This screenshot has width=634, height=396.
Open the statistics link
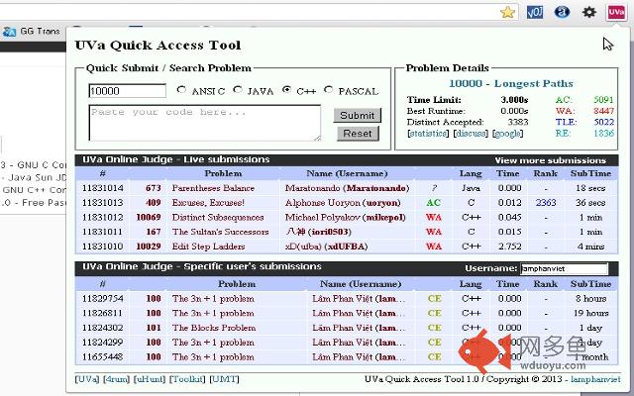428,134
